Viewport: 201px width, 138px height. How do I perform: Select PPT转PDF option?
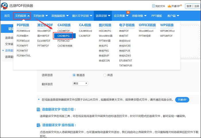[x=43, y=46]
